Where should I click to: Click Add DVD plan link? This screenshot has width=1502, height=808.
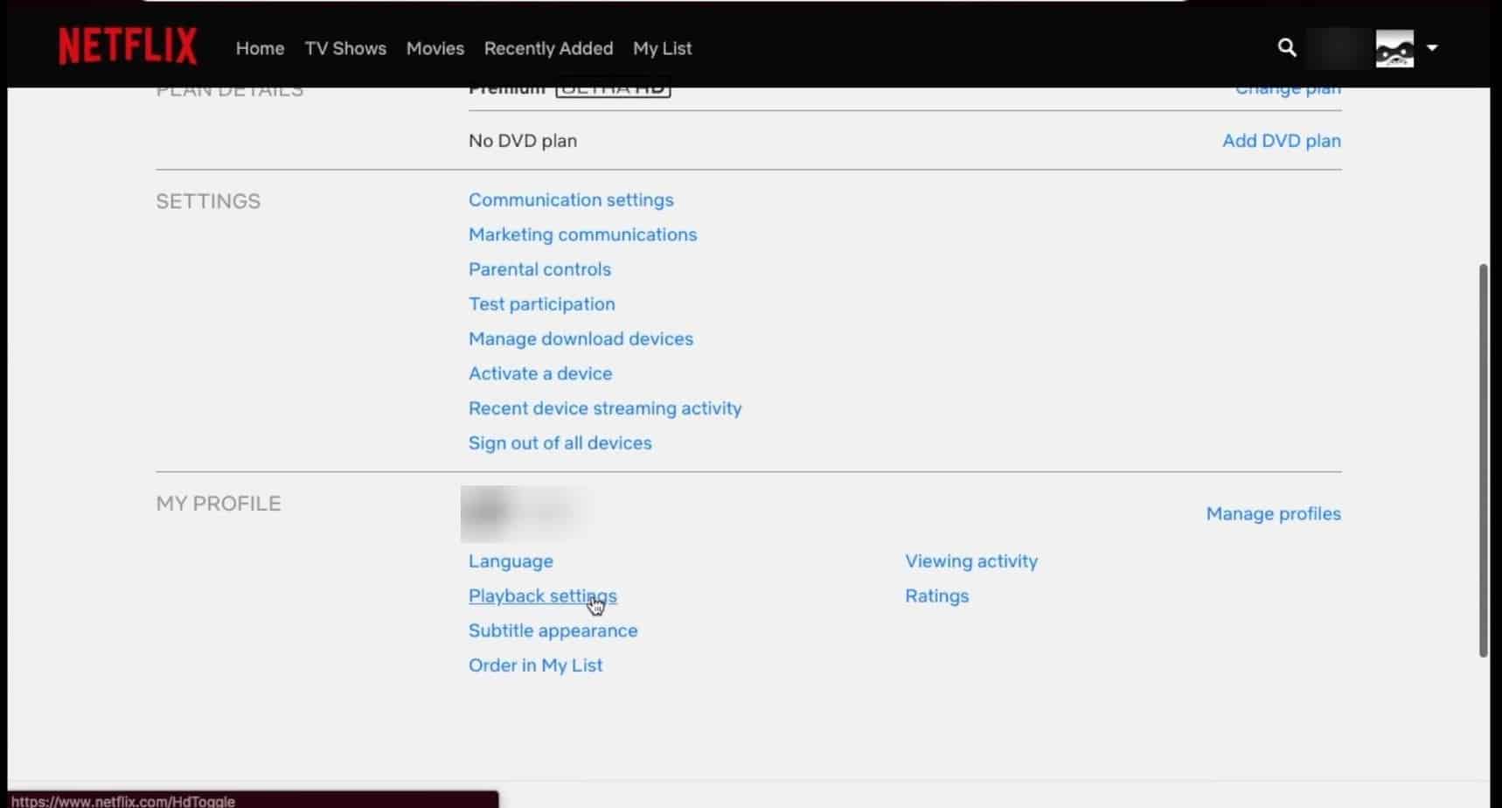click(x=1281, y=141)
